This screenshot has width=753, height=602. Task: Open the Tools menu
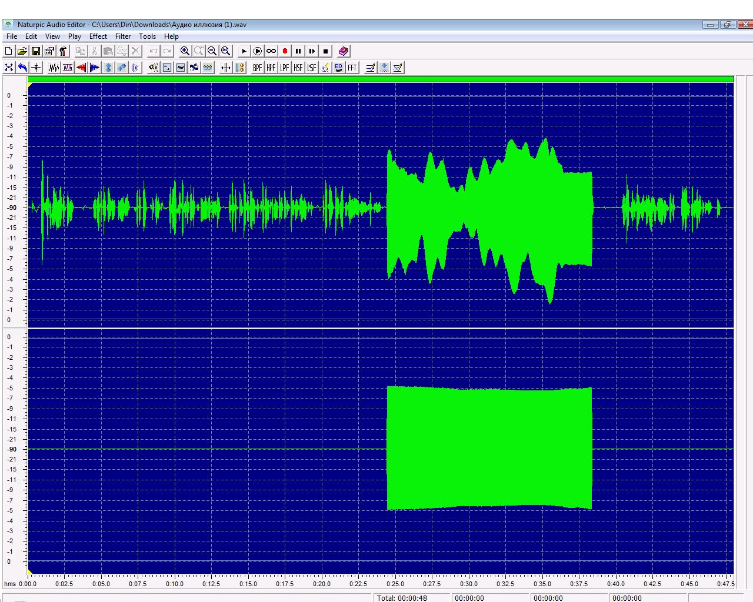coord(147,36)
